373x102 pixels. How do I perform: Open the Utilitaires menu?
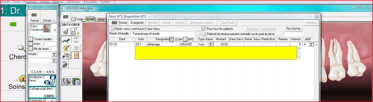click(73, 2)
